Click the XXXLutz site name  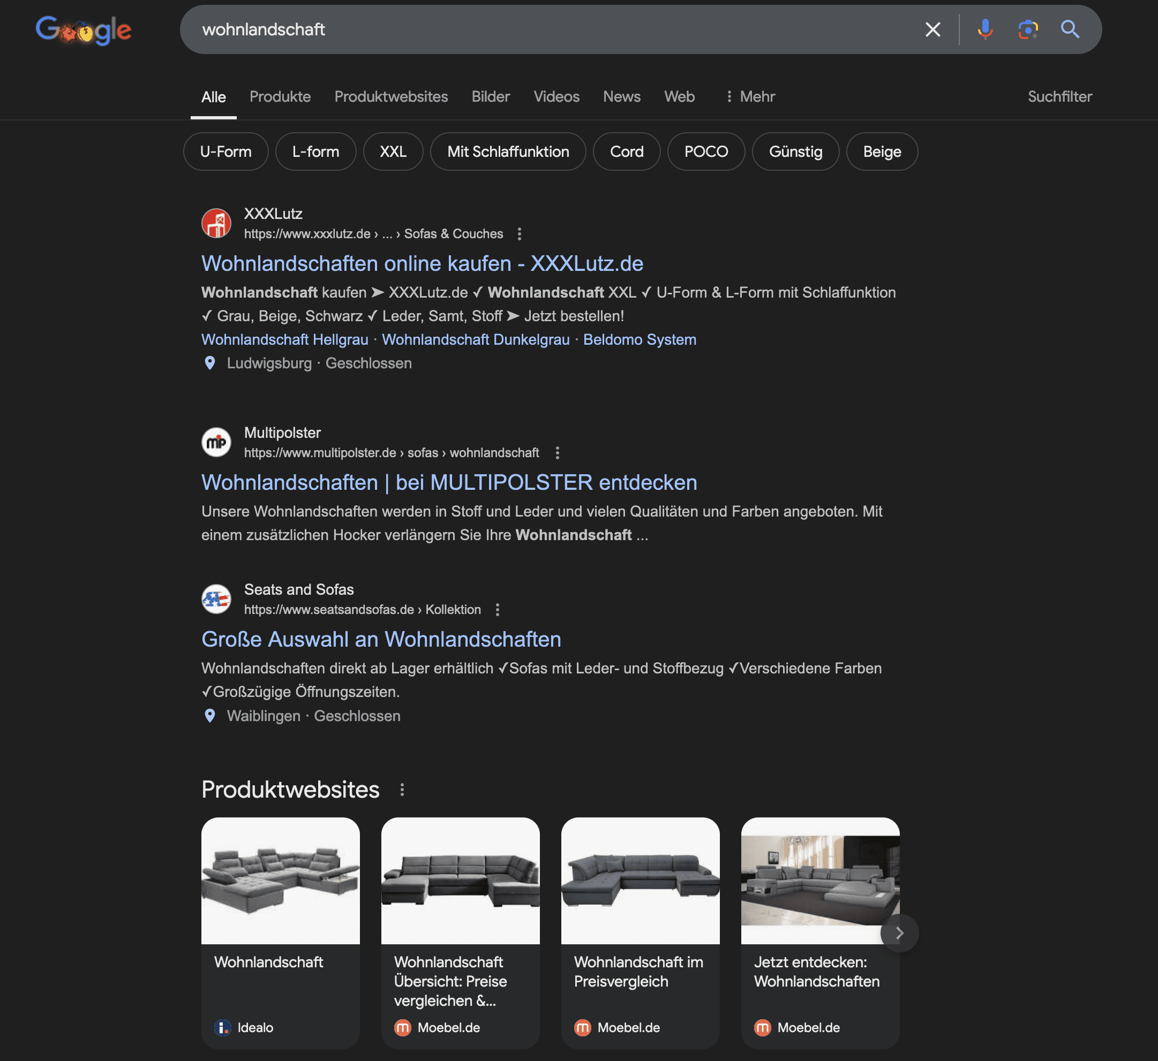[x=273, y=214]
